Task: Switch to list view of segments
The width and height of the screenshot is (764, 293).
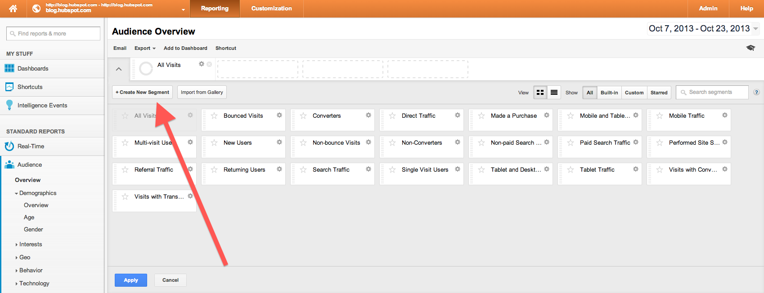Action: (x=554, y=93)
